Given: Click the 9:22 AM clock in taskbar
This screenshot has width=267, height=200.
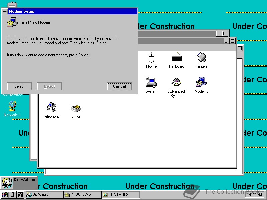Looking at the screenshot, I should [x=255, y=195].
